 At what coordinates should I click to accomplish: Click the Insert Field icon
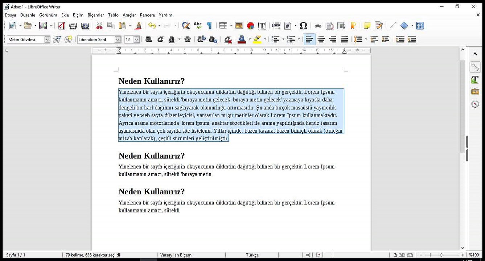[288, 25]
